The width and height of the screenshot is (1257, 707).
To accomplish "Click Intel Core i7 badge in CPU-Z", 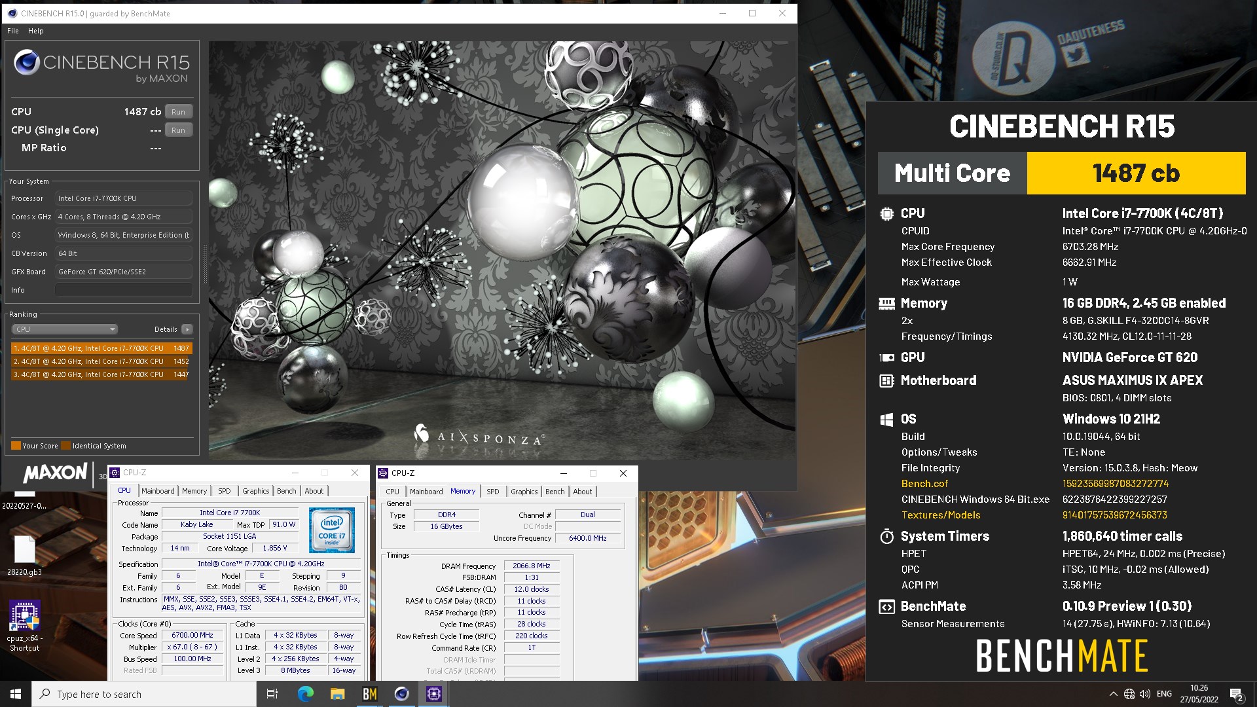I will pos(332,530).
